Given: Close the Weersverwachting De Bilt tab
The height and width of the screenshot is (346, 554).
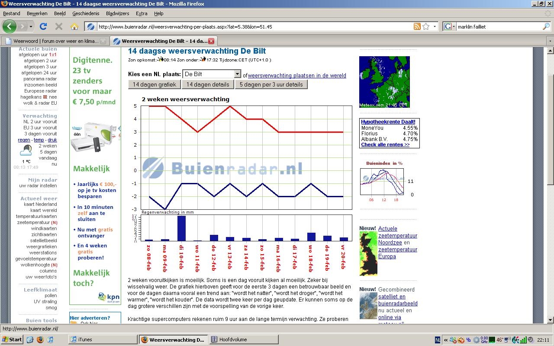Looking at the screenshot, I should click(211, 41).
